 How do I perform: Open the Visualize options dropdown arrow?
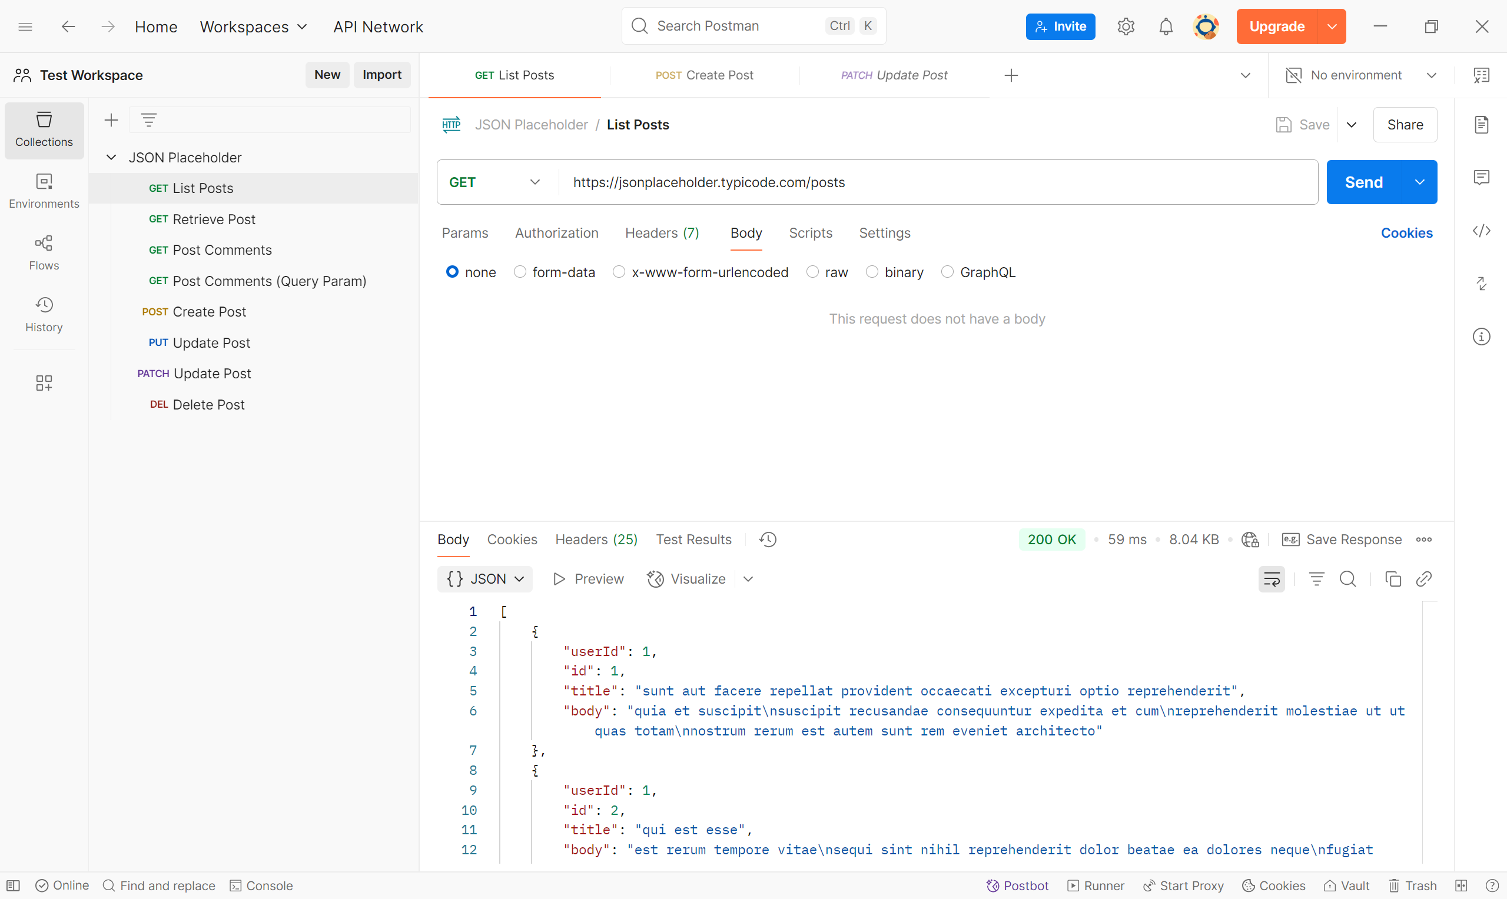pyautogui.click(x=748, y=579)
